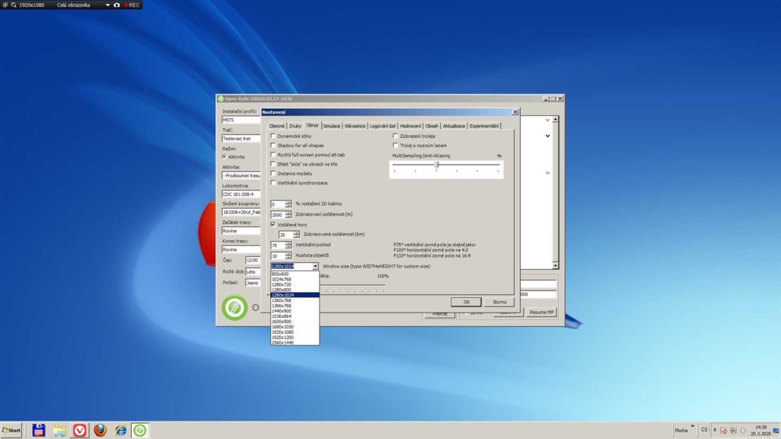Select 800x600 in the window size list
The height and width of the screenshot is (439, 781).
[280, 274]
